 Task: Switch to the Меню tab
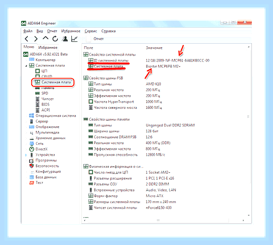29,47
